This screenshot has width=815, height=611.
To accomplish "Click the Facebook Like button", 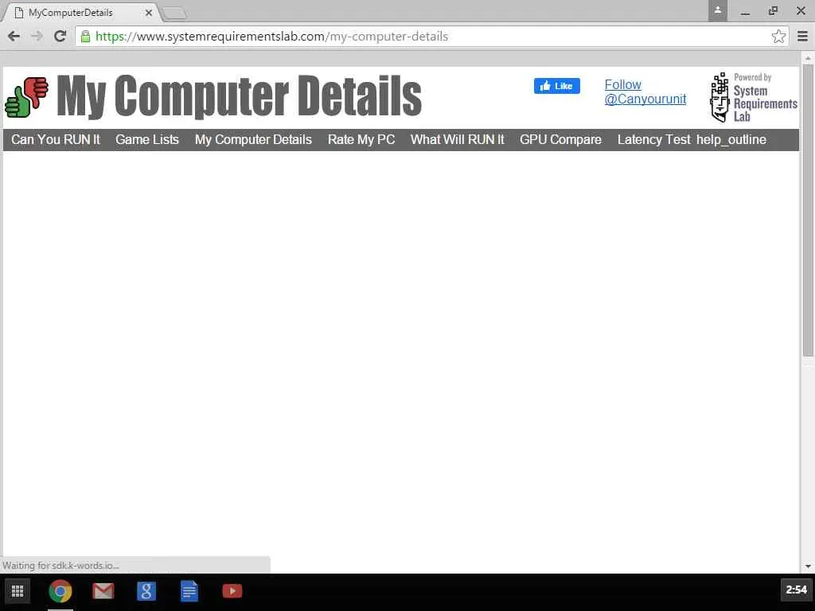I will (x=556, y=86).
